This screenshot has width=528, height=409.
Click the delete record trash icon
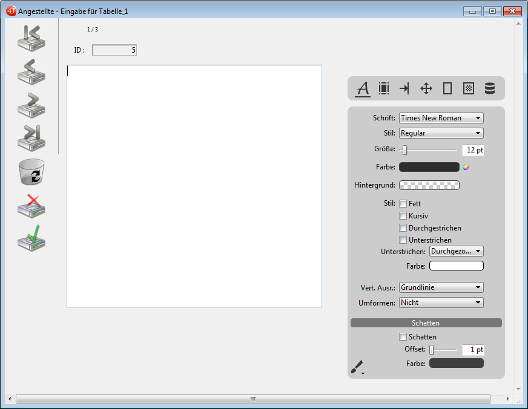31,172
